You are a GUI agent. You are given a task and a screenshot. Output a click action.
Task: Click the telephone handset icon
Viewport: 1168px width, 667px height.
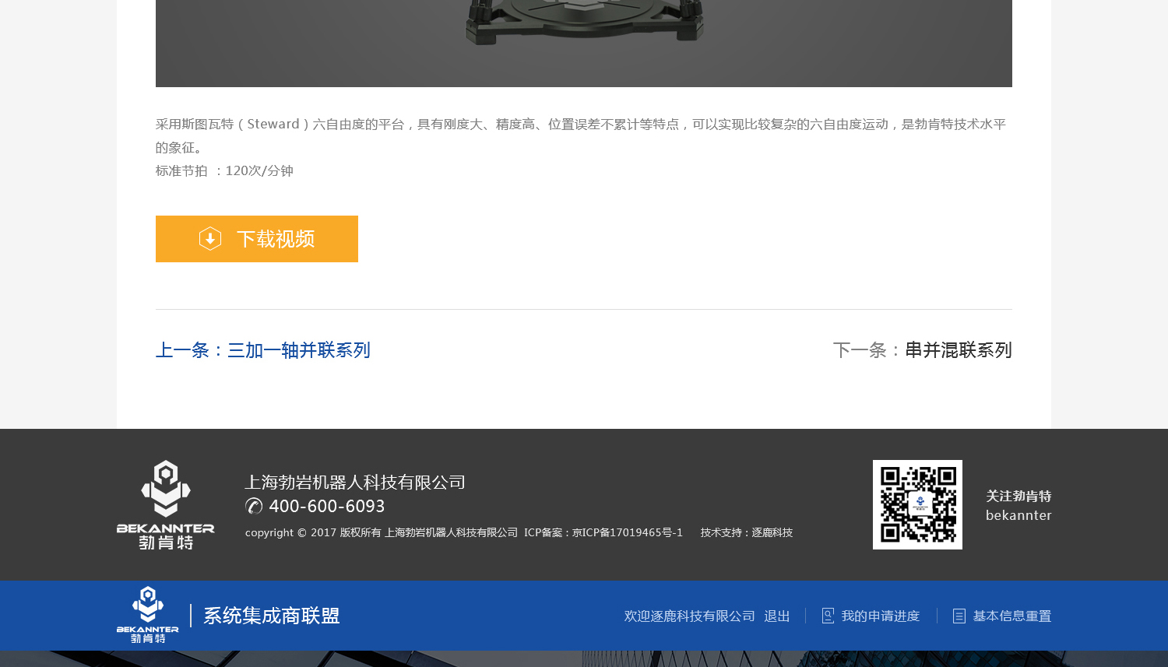click(254, 507)
